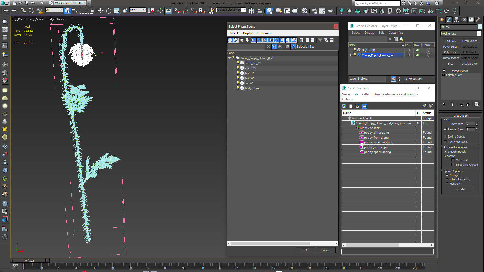Image resolution: width=484 pixels, height=272 pixels.
Task: Open Display menu in Select From Scene
Action: coord(248,33)
